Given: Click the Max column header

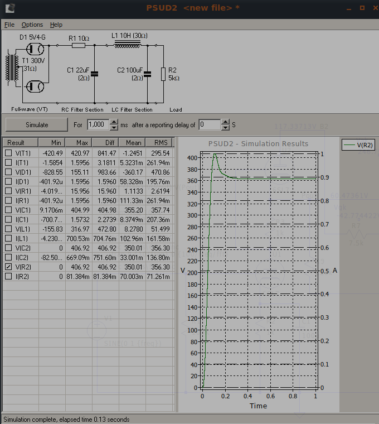Looking at the screenshot, I should click(x=79, y=142).
